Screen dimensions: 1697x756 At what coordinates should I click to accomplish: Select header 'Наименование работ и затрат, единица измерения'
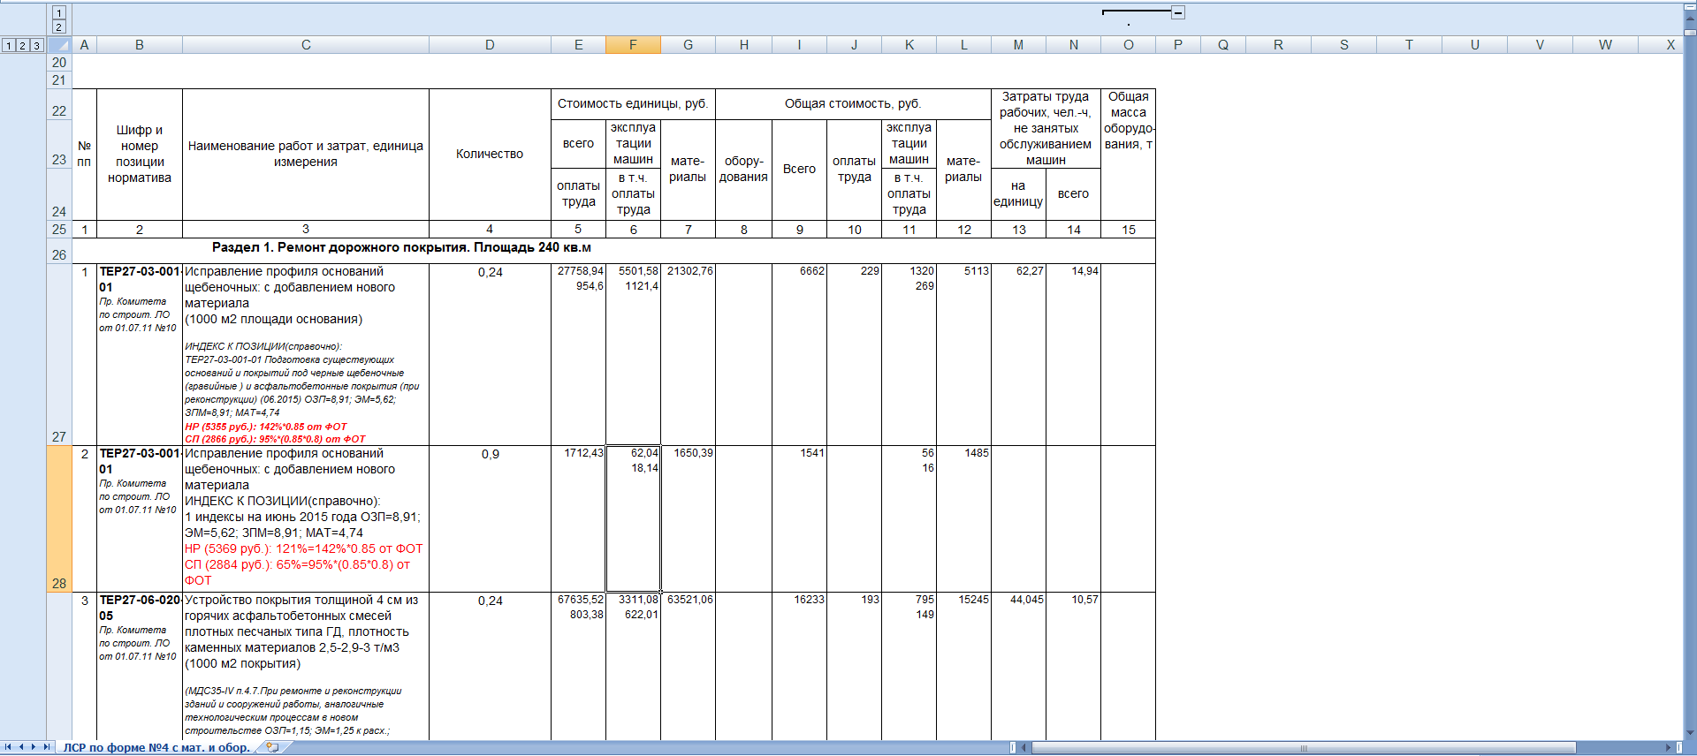click(306, 155)
